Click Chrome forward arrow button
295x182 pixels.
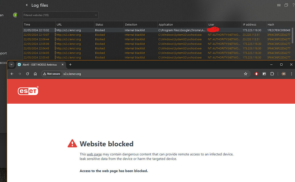pyautogui.click(x=20, y=74)
